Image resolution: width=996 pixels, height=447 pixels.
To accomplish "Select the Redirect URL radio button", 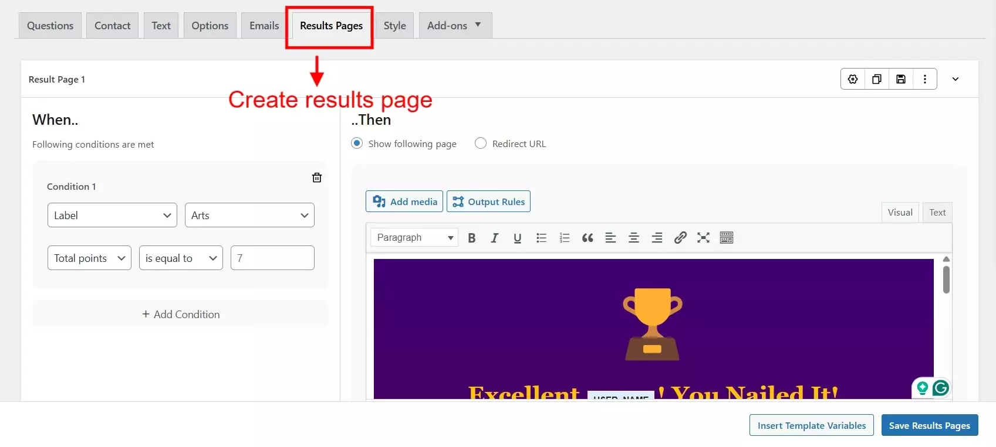I will tap(481, 144).
